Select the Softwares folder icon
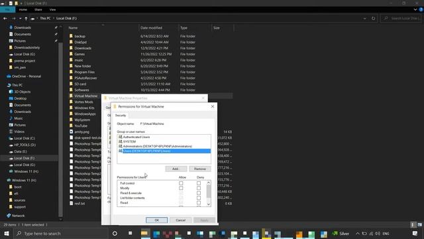The height and width of the screenshot is (239, 424). 71,90
